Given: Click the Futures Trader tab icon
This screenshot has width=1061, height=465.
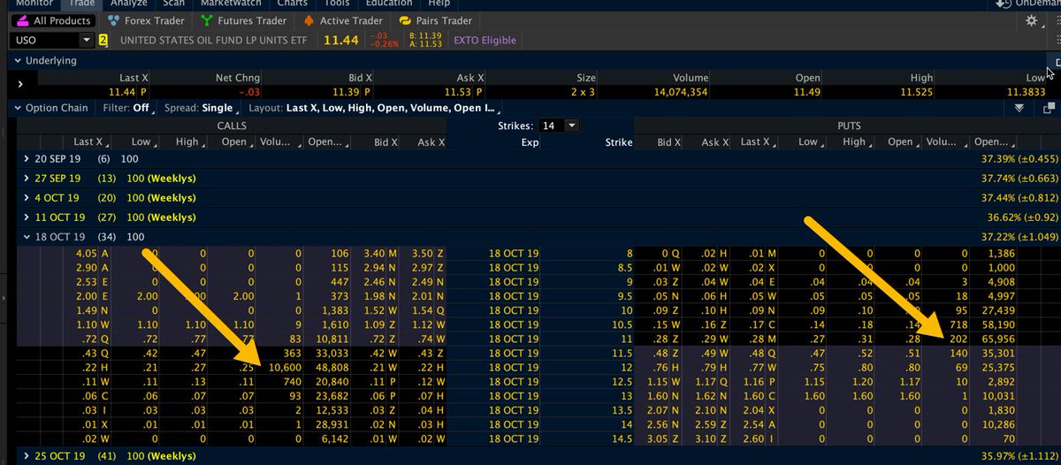Looking at the screenshot, I should point(207,20).
